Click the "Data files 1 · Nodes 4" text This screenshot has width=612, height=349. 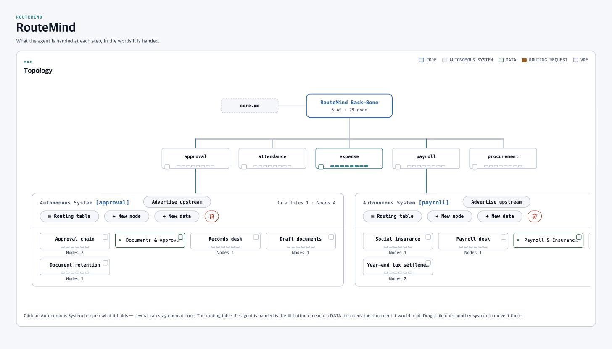(306, 203)
